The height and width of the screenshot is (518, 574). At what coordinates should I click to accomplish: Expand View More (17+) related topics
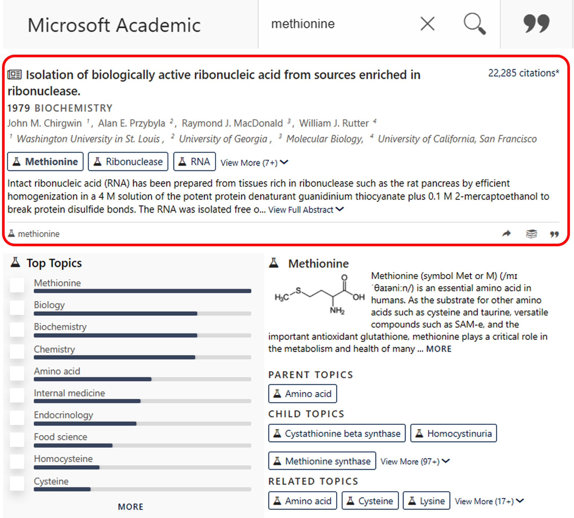coord(489,501)
